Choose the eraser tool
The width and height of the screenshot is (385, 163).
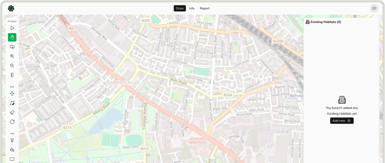(x=12, y=112)
